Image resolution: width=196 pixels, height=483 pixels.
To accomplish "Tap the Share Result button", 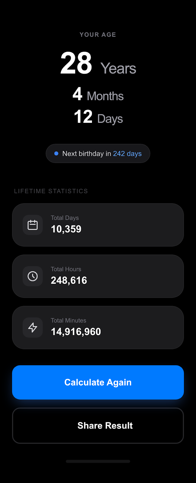I will [x=98, y=426].
